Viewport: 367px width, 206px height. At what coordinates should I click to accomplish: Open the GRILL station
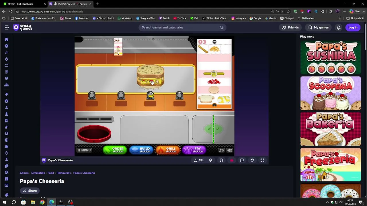168,150
